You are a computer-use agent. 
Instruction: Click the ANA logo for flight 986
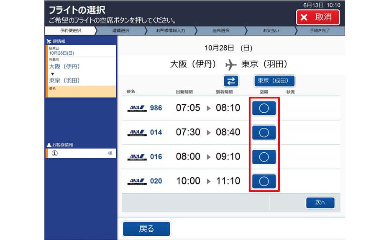pyautogui.click(x=137, y=108)
